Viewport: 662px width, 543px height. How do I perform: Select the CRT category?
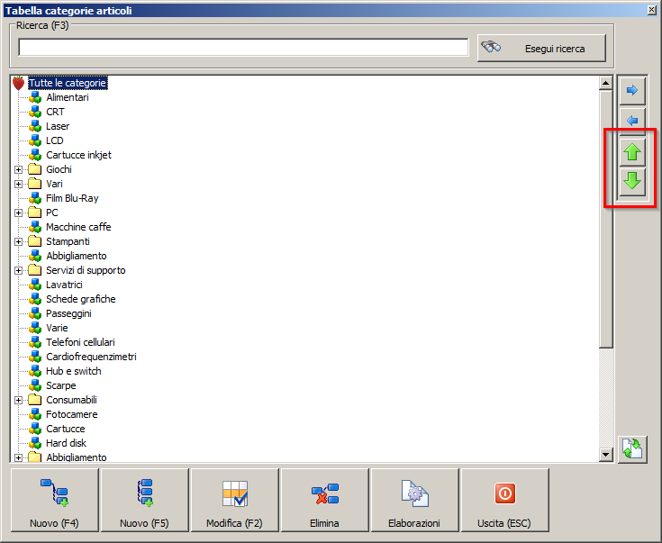(x=55, y=112)
